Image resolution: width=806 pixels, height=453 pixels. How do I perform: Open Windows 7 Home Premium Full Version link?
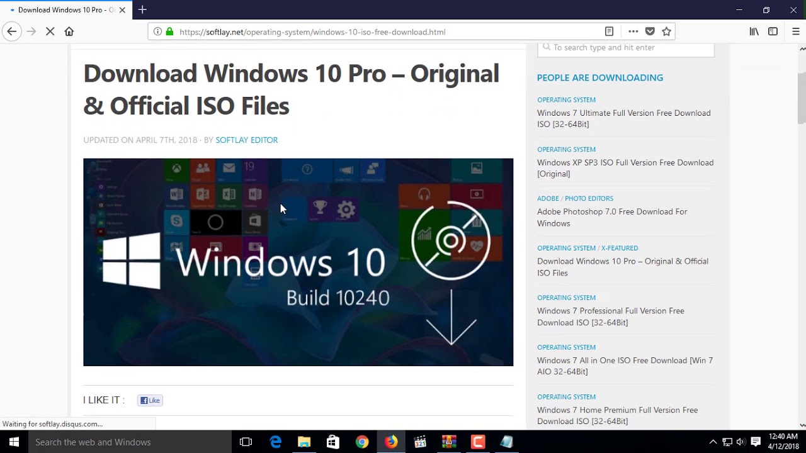[x=618, y=415]
